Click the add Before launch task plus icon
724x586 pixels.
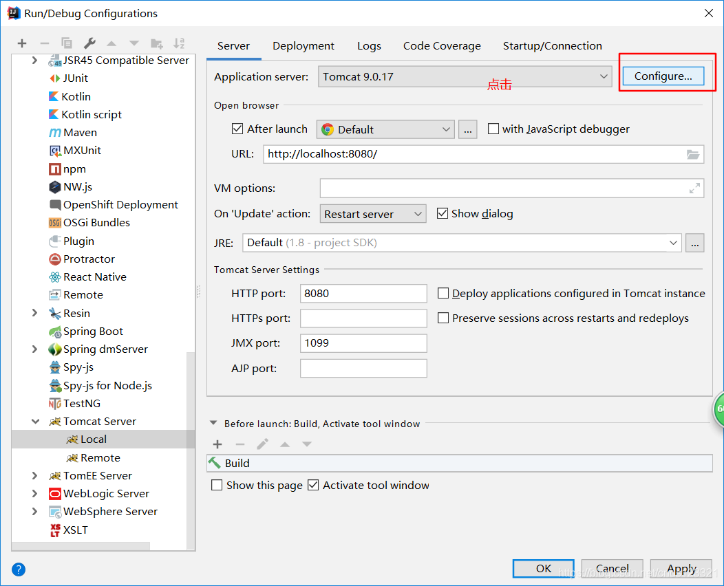click(x=217, y=444)
